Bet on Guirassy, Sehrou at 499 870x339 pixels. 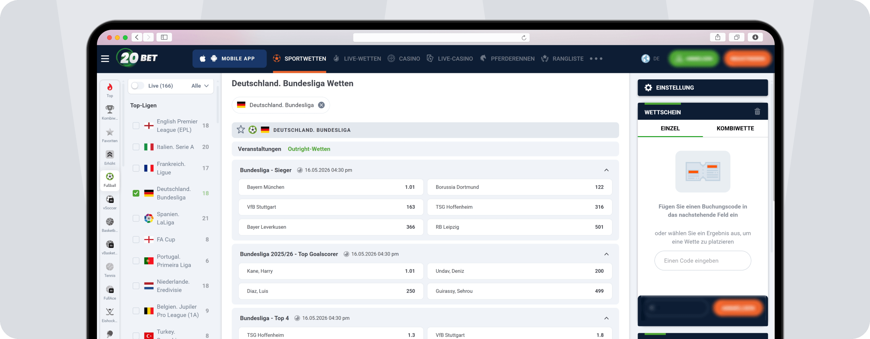[519, 291]
